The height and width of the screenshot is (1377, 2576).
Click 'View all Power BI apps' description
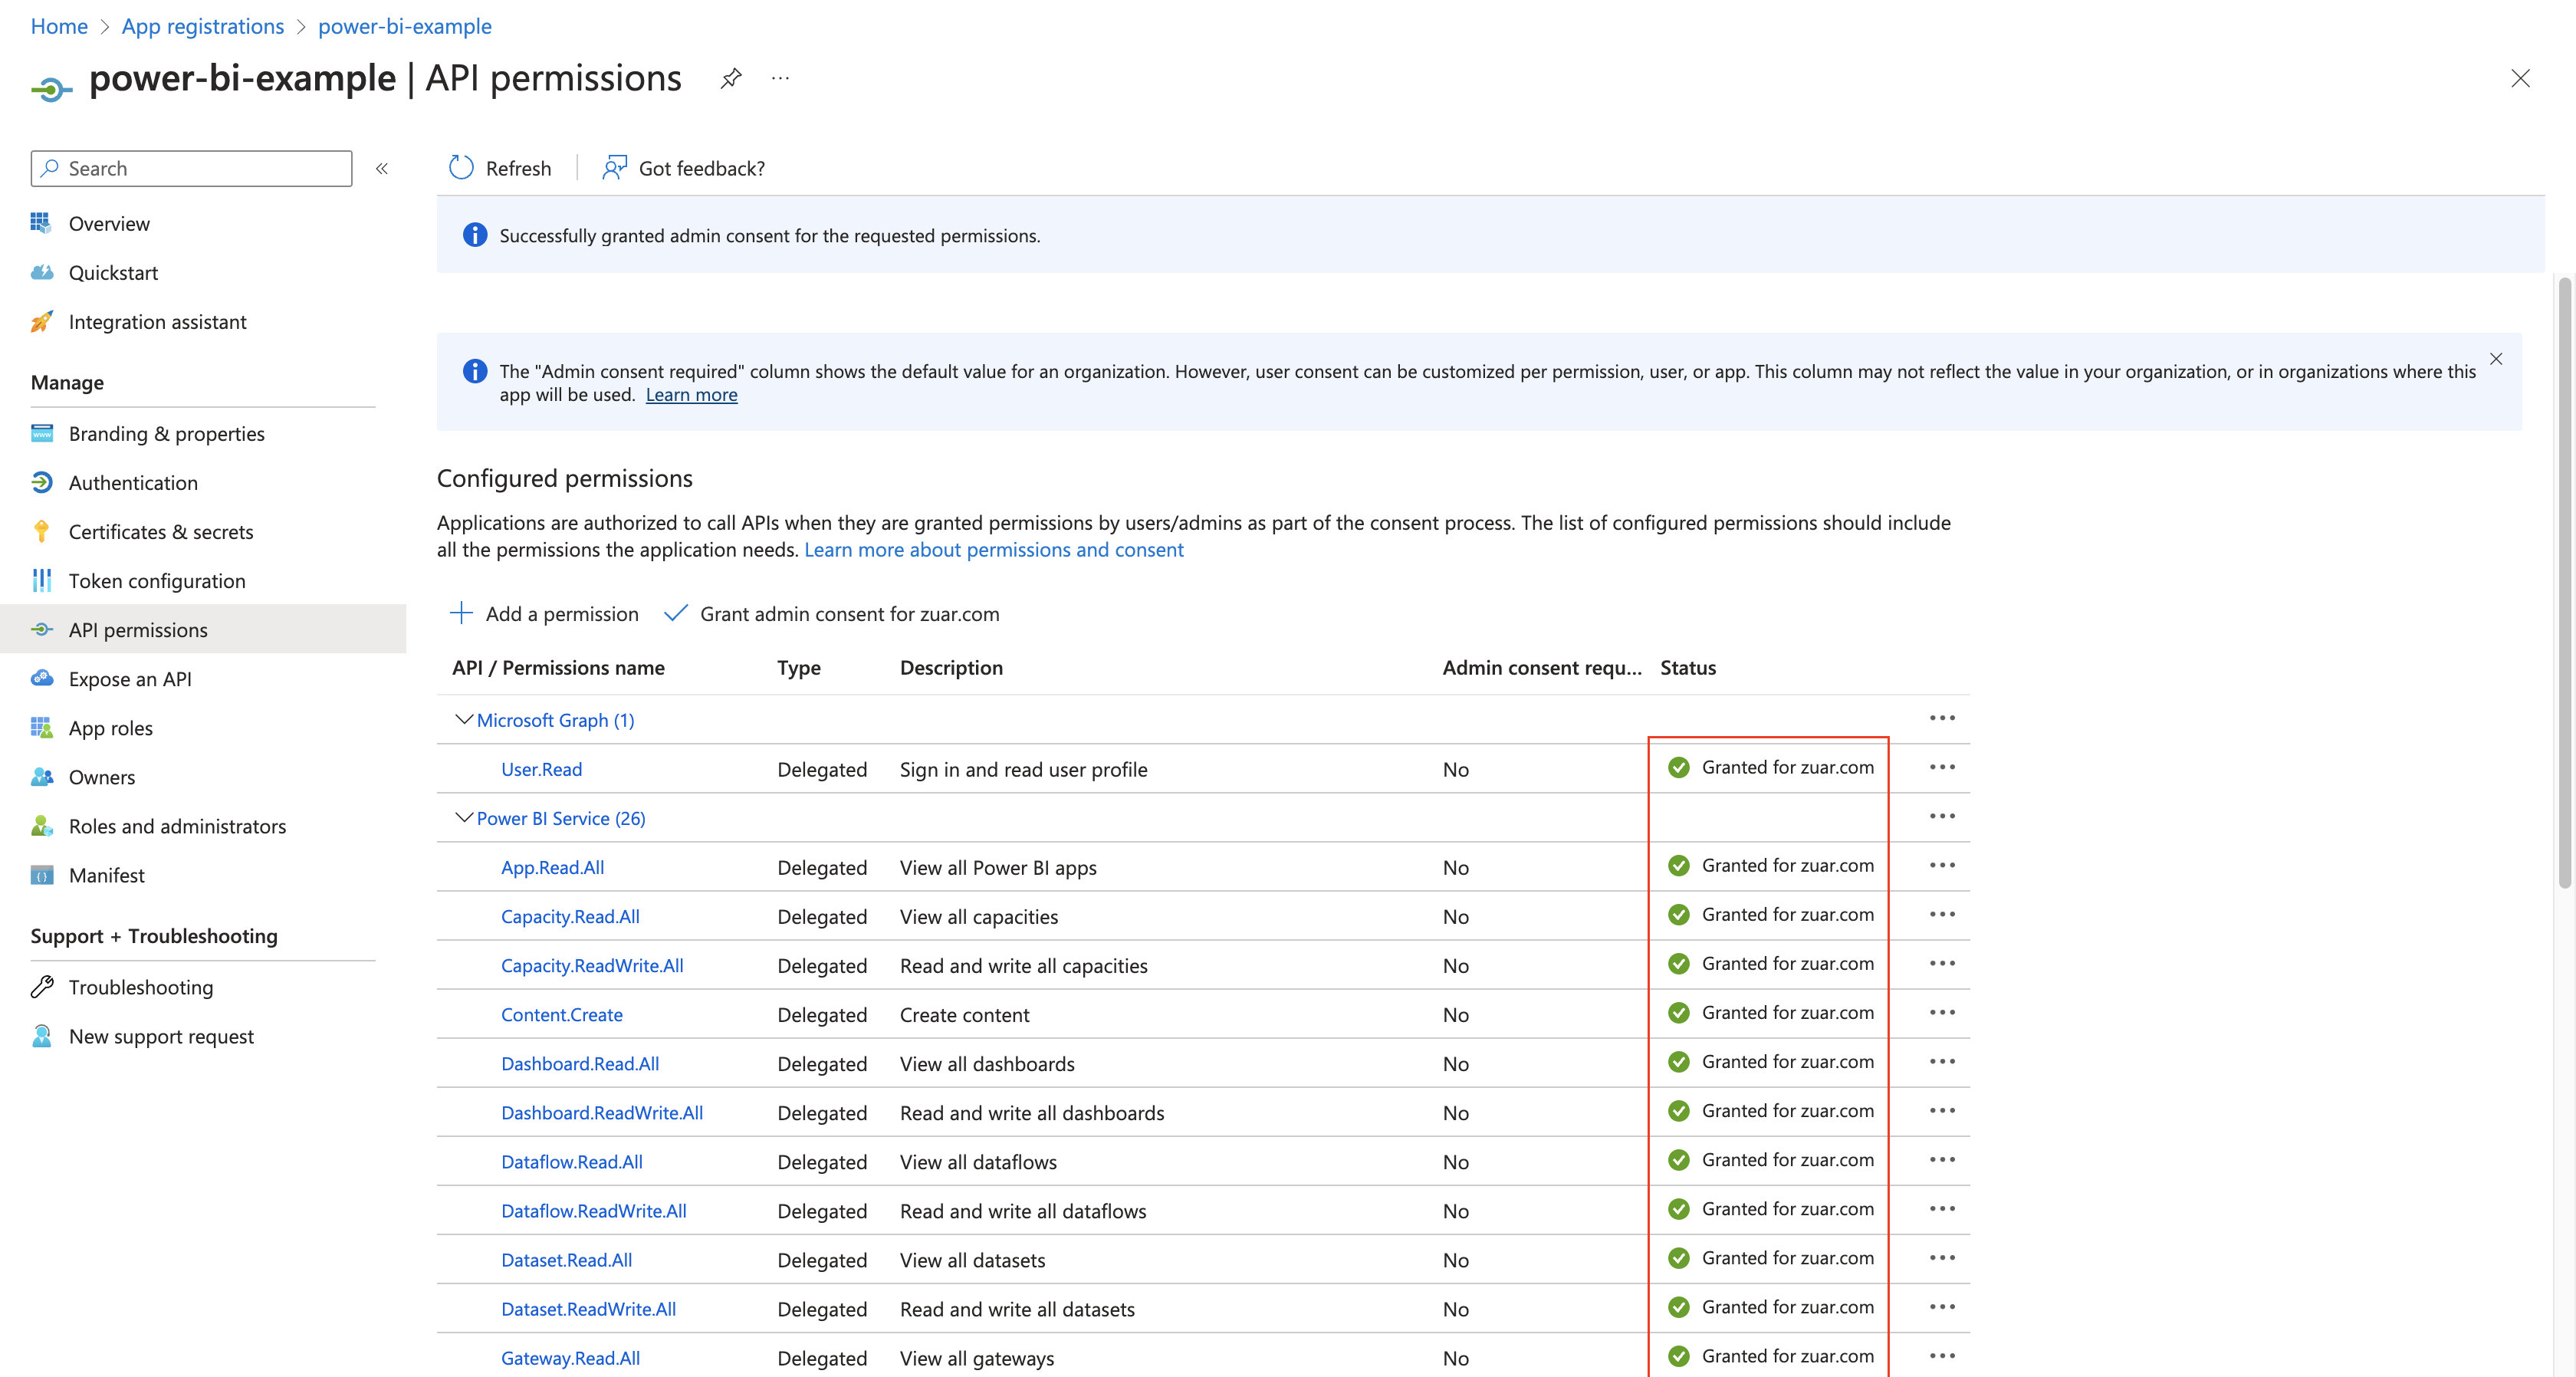(x=998, y=867)
